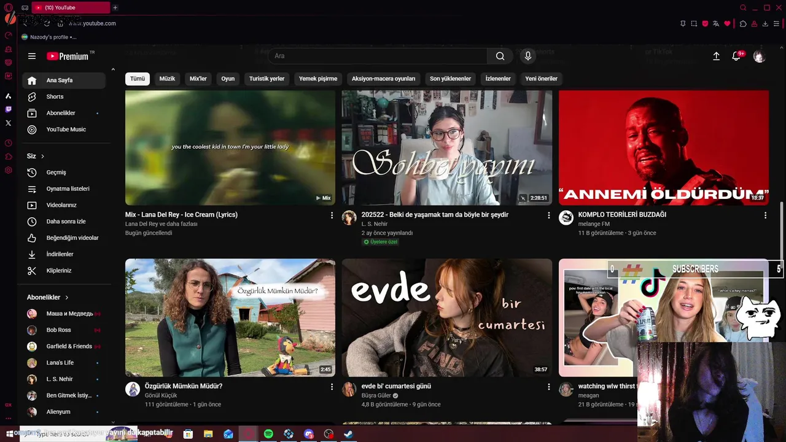Open Geçmiş (history)
The image size is (786, 442).
coord(64,173)
